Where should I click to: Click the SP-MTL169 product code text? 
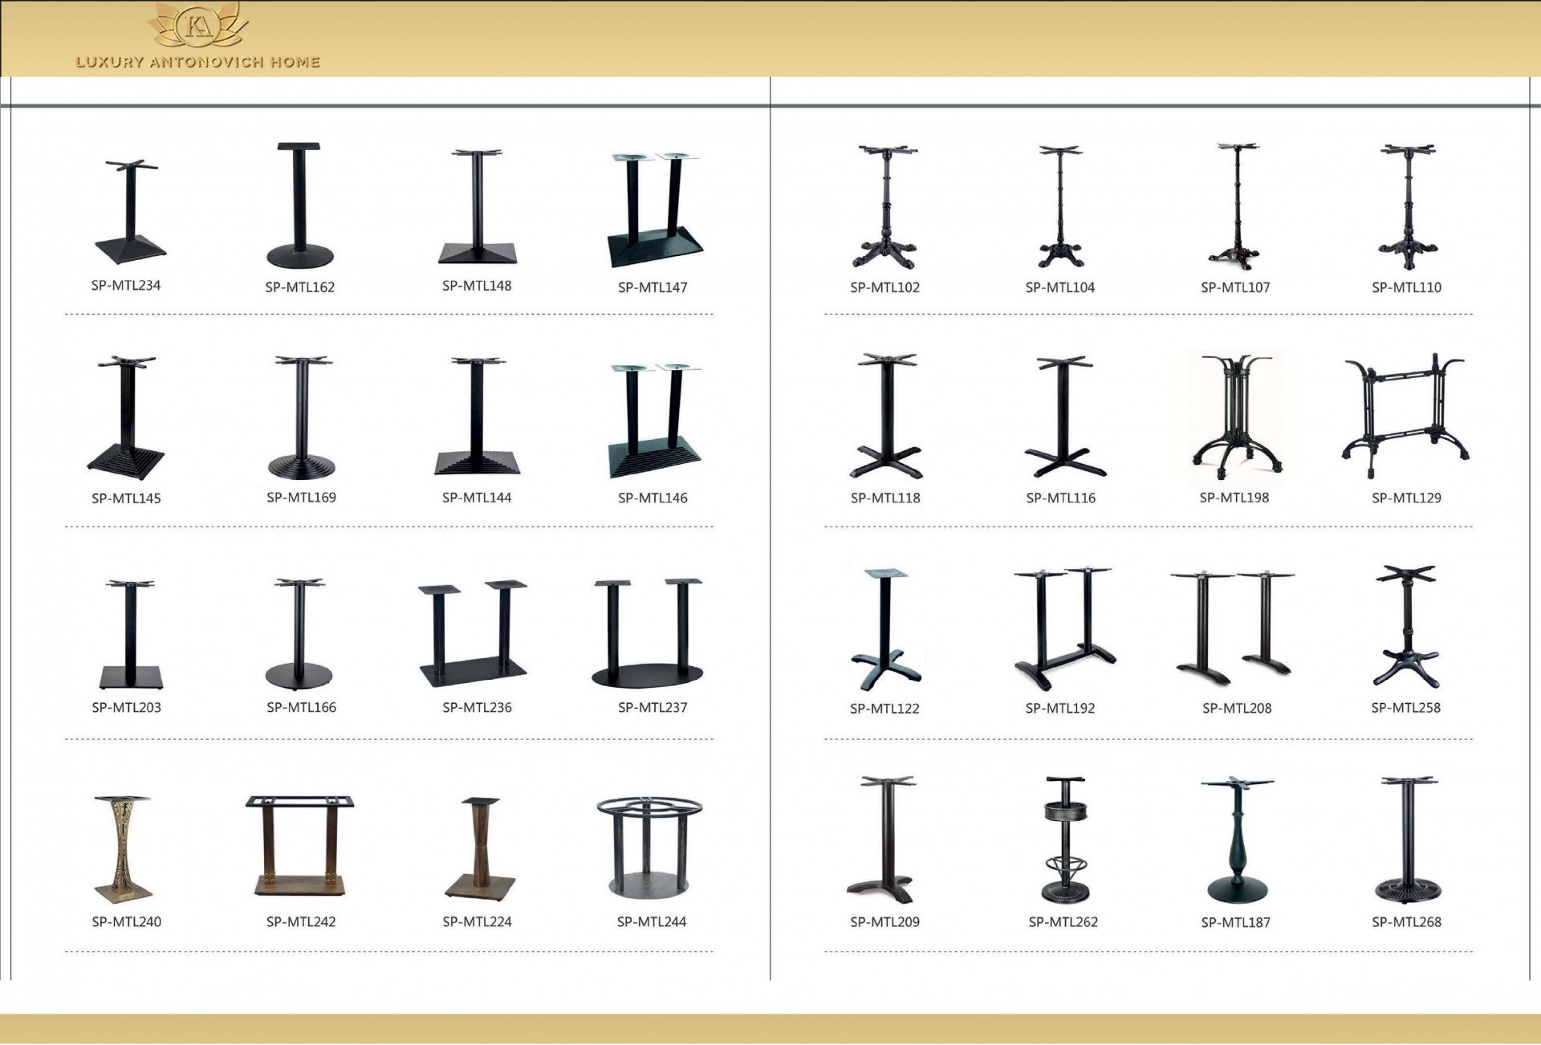pyautogui.click(x=301, y=498)
